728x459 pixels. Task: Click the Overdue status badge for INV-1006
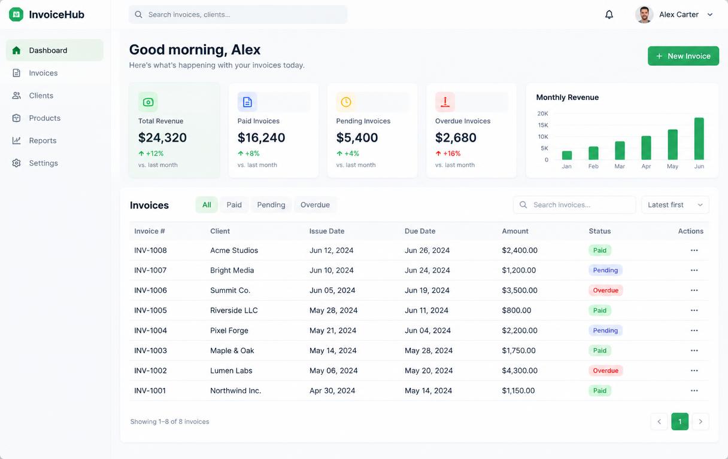click(605, 290)
